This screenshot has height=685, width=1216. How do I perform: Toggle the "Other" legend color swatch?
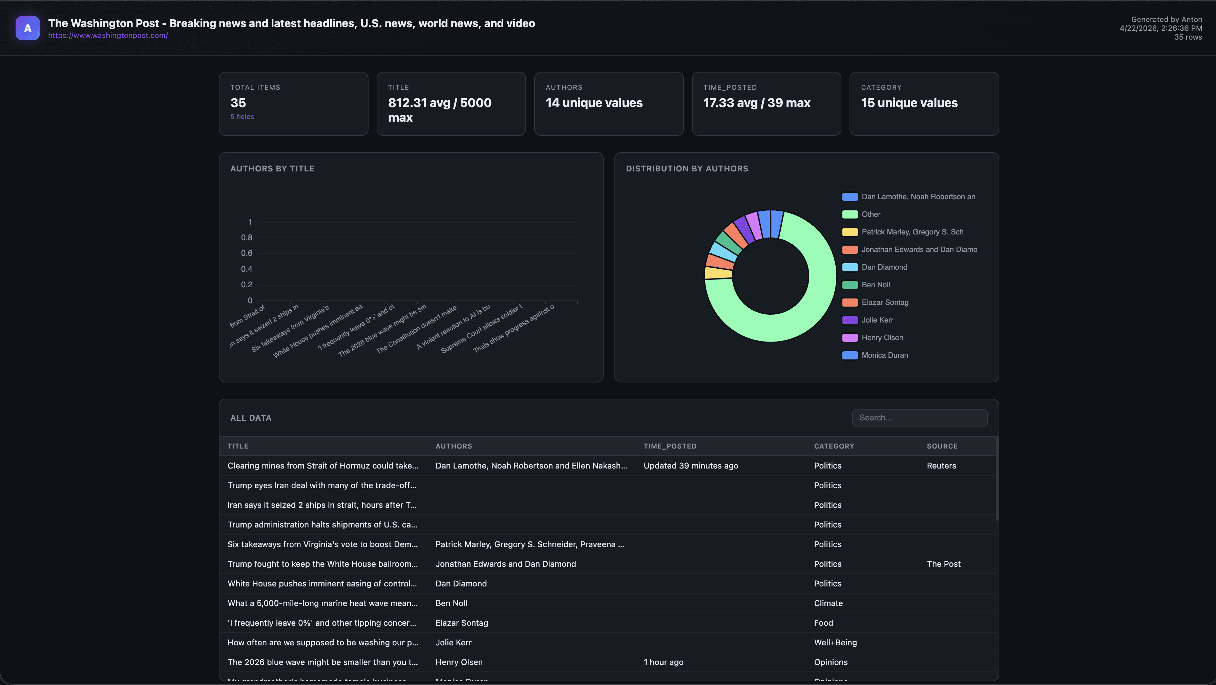[850, 214]
